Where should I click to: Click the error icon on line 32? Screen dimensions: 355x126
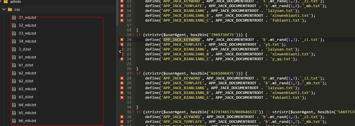pos(122,98)
